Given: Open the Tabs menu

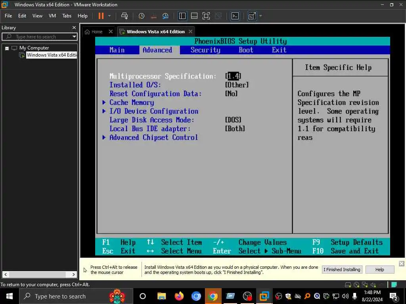Looking at the screenshot, I should 67,16.
